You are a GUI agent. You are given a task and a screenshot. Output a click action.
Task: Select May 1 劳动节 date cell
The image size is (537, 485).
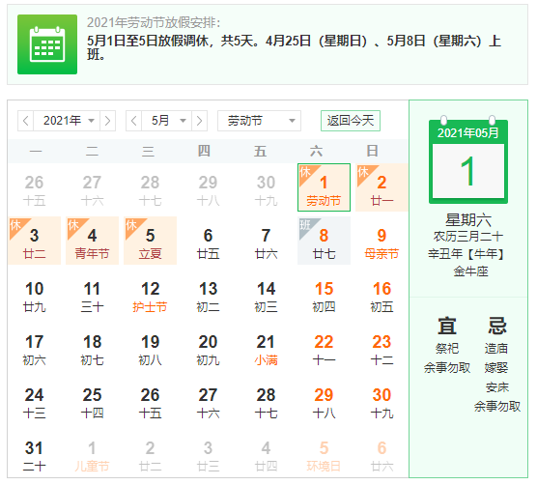[x=324, y=187]
